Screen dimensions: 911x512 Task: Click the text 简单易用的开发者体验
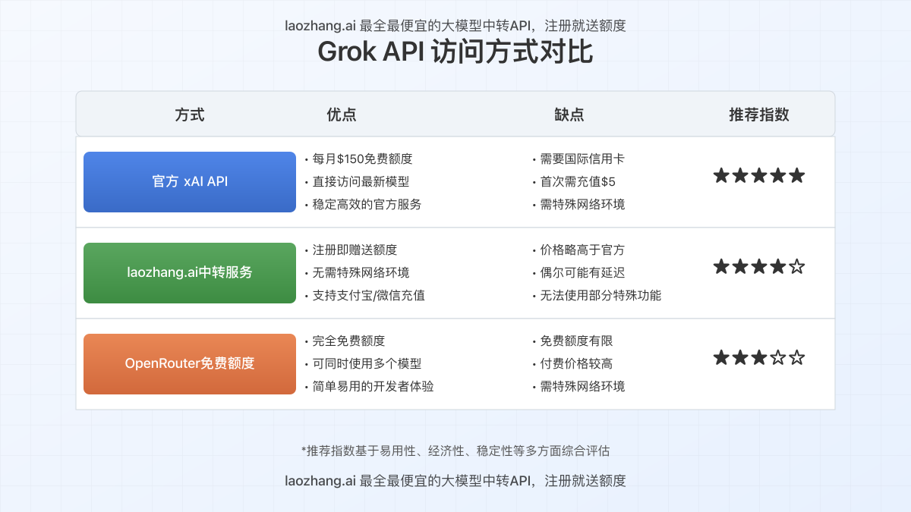pyautogui.click(x=373, y=387)
